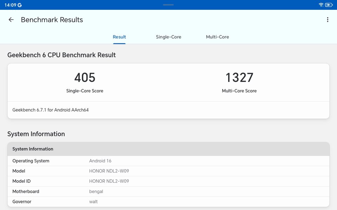Select the Model row showing HONOR NDL2-W09
The image size is (337, 210).
click(168, 171)
